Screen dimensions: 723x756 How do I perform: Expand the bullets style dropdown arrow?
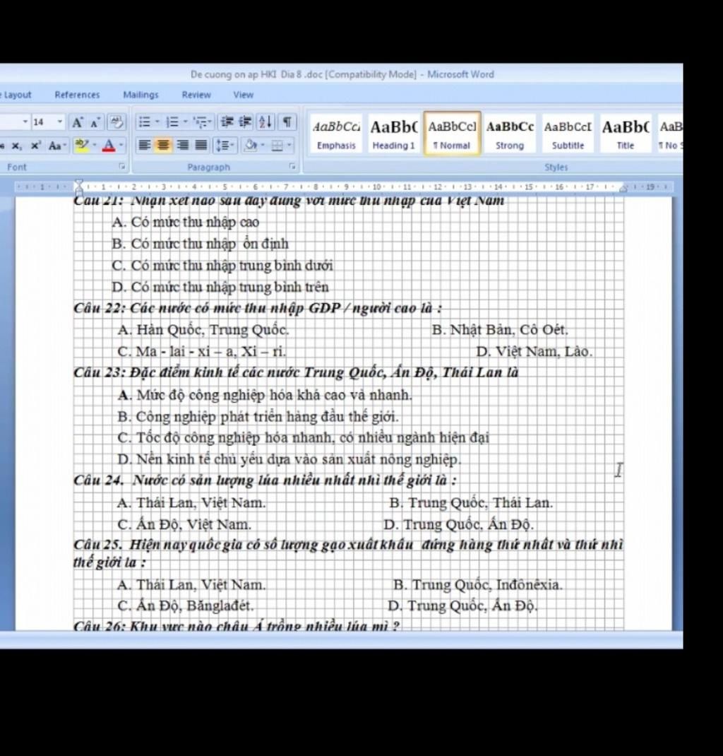[x=157, y=122]
